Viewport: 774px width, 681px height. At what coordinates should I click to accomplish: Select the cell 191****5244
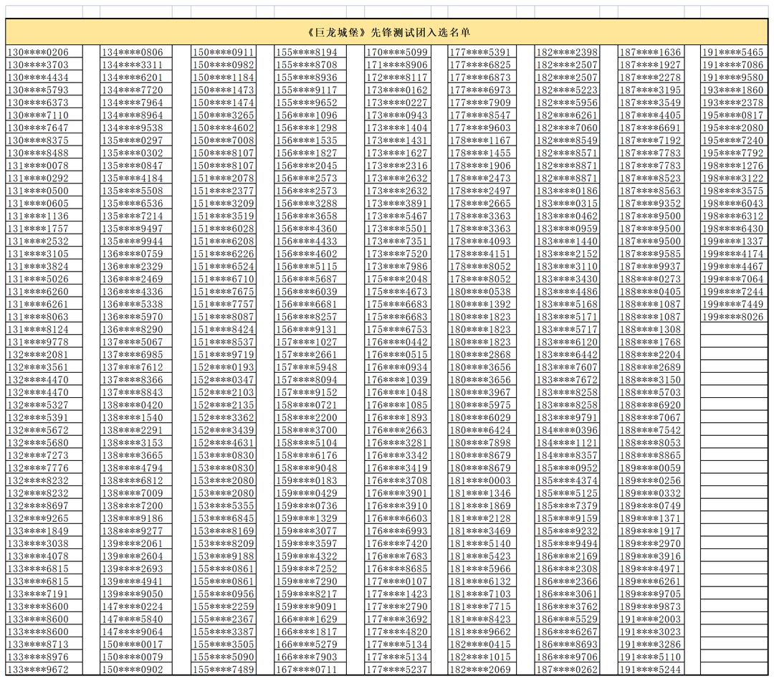pyautogui.click(x=651, y=670)
